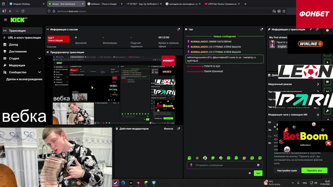Viewport: 333px width, 187px height.
Task: Insert the last green emote in row
Action: [260, 158]
